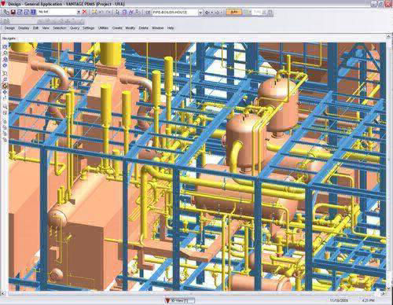Click the red X delete icon
393x305 pixels.
[x=84, y=12]
